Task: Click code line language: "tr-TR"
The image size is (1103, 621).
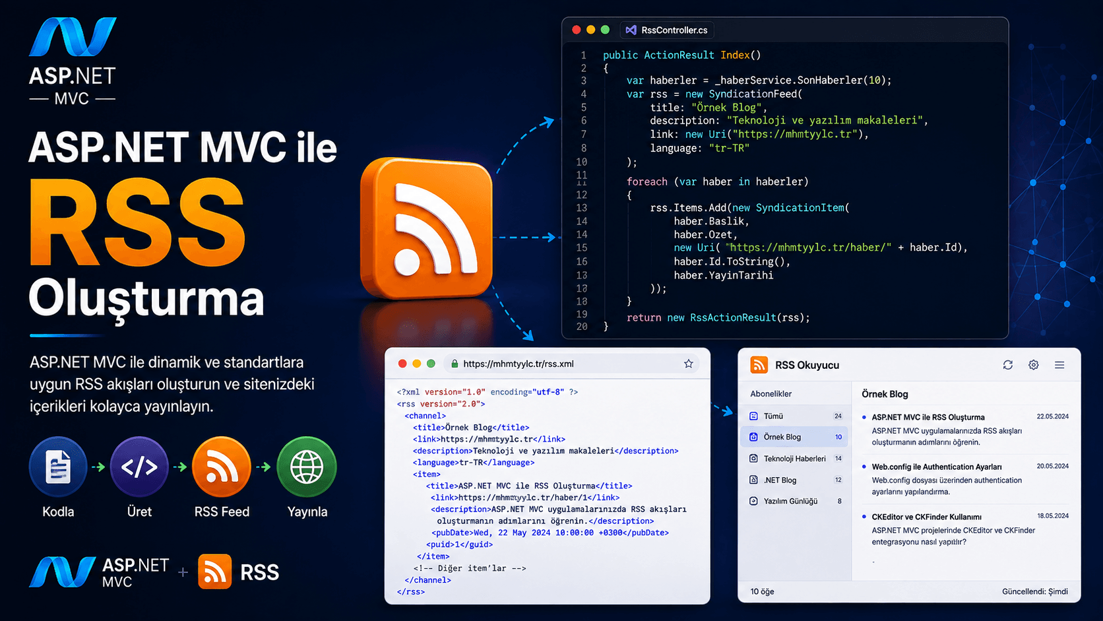Action: coord(699,148)
